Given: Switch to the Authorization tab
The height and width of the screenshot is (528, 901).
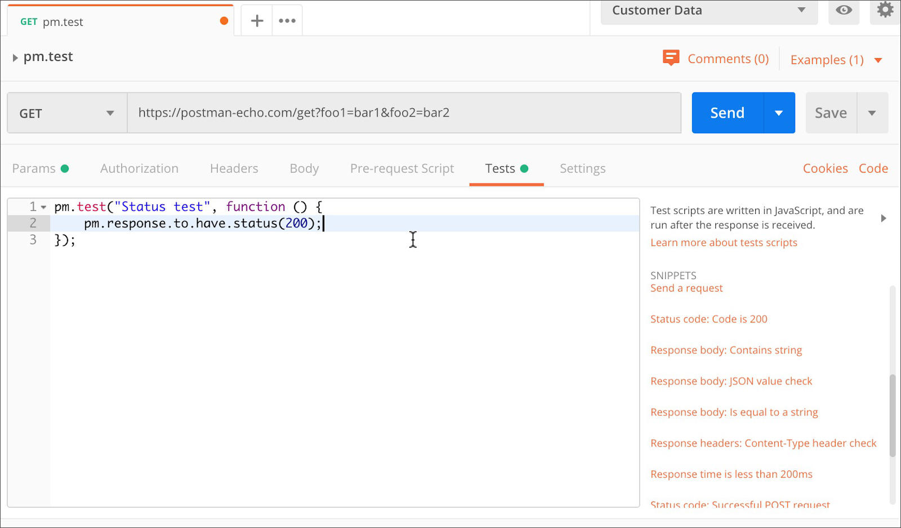Looking at the screenshot, I should (139, 168).
